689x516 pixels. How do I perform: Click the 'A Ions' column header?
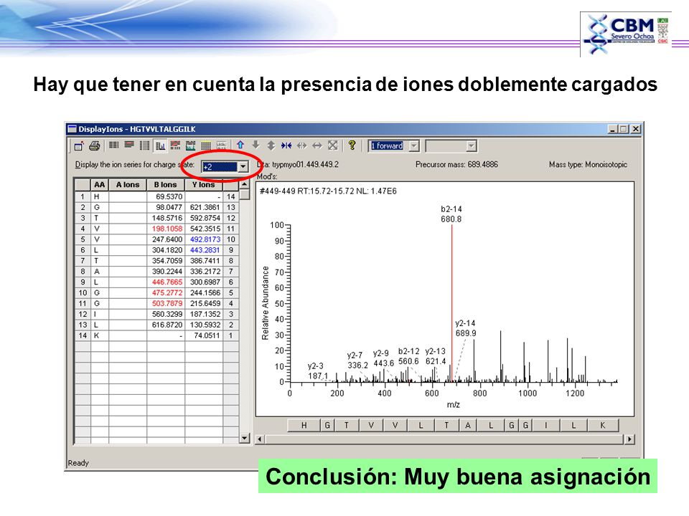click(128, 185)
